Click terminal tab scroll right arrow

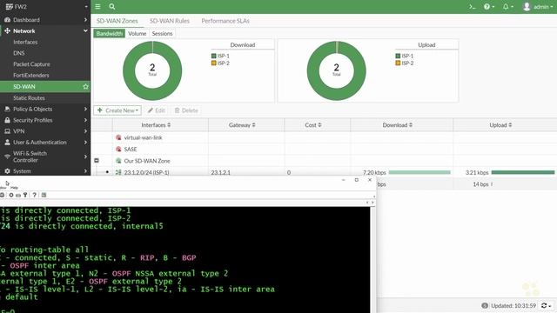point(372,203)
